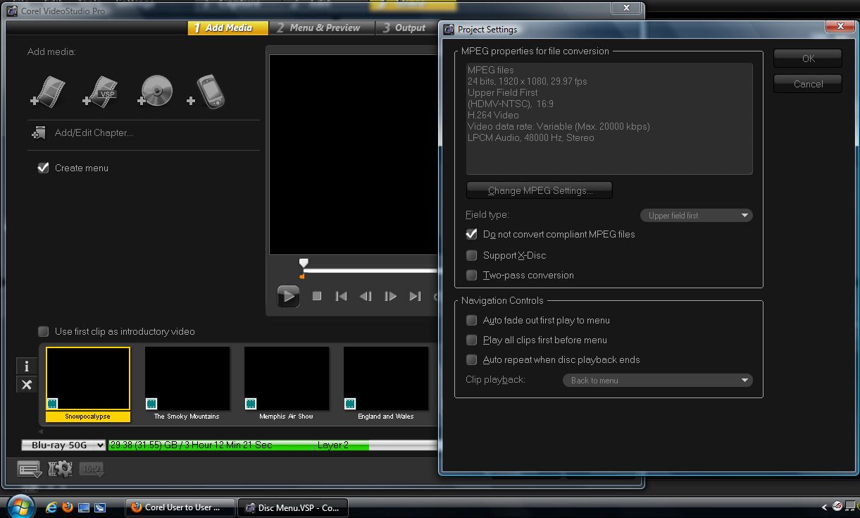Click Switch between windows quick launch icon
860x518 pixels.
pyautogui.click(x=100, y=507)
